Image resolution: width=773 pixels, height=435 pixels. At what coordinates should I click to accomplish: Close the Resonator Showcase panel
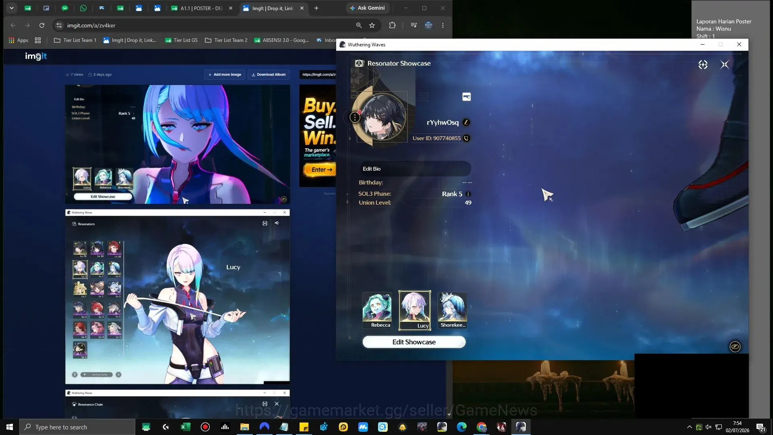coord(725,64)
